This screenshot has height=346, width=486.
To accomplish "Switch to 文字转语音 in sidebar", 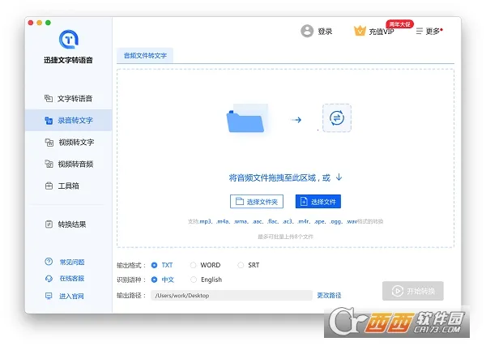I will point(68,98).
